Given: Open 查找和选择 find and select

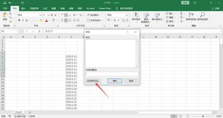Looking at the screenshot, I should pyautogui.click(x=202, y=17).
